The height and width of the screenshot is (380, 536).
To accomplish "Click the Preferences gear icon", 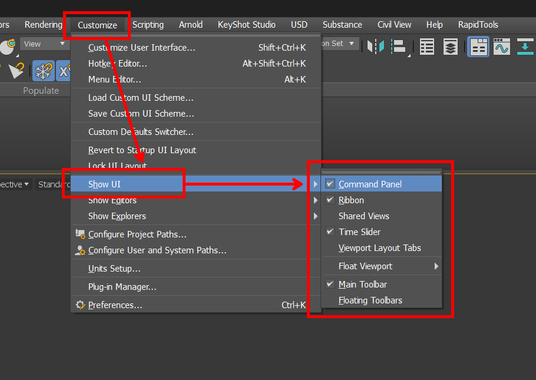I will coord(80,305).
